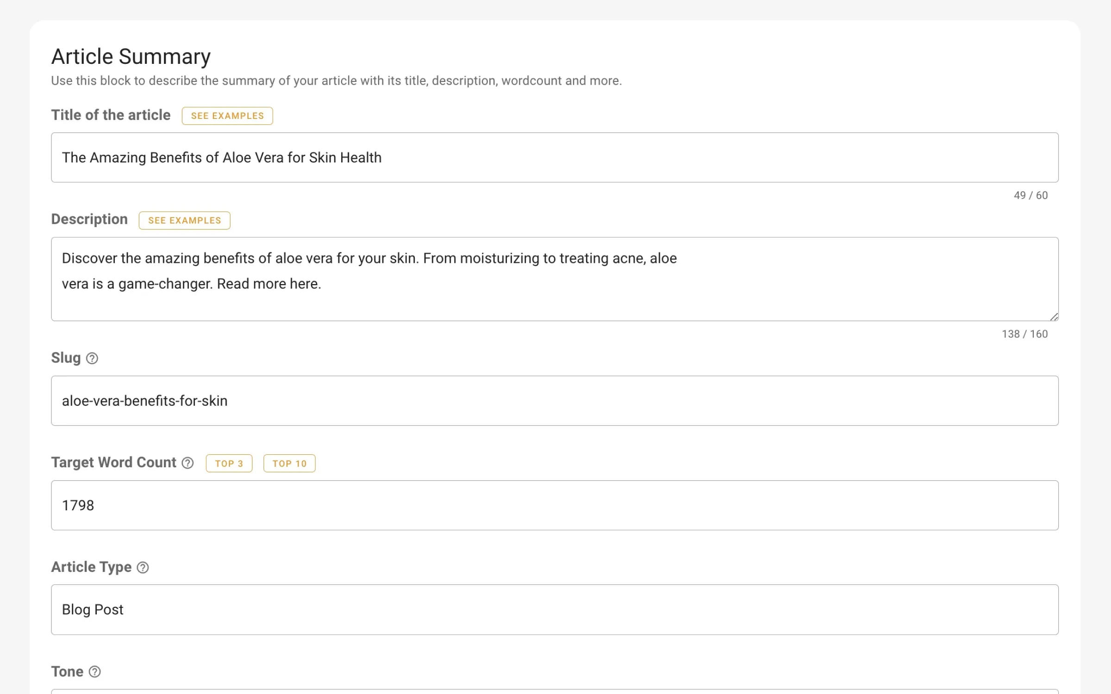This screenshot has width=1111, height=694.
Task: Click the Target Word Count field showing 1798
Action: click(555, 505)
